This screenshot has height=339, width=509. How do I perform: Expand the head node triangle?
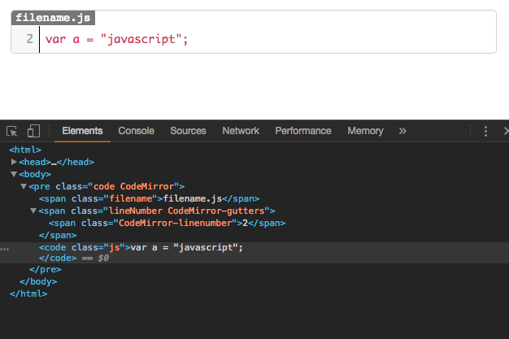(x=14, y=162)
